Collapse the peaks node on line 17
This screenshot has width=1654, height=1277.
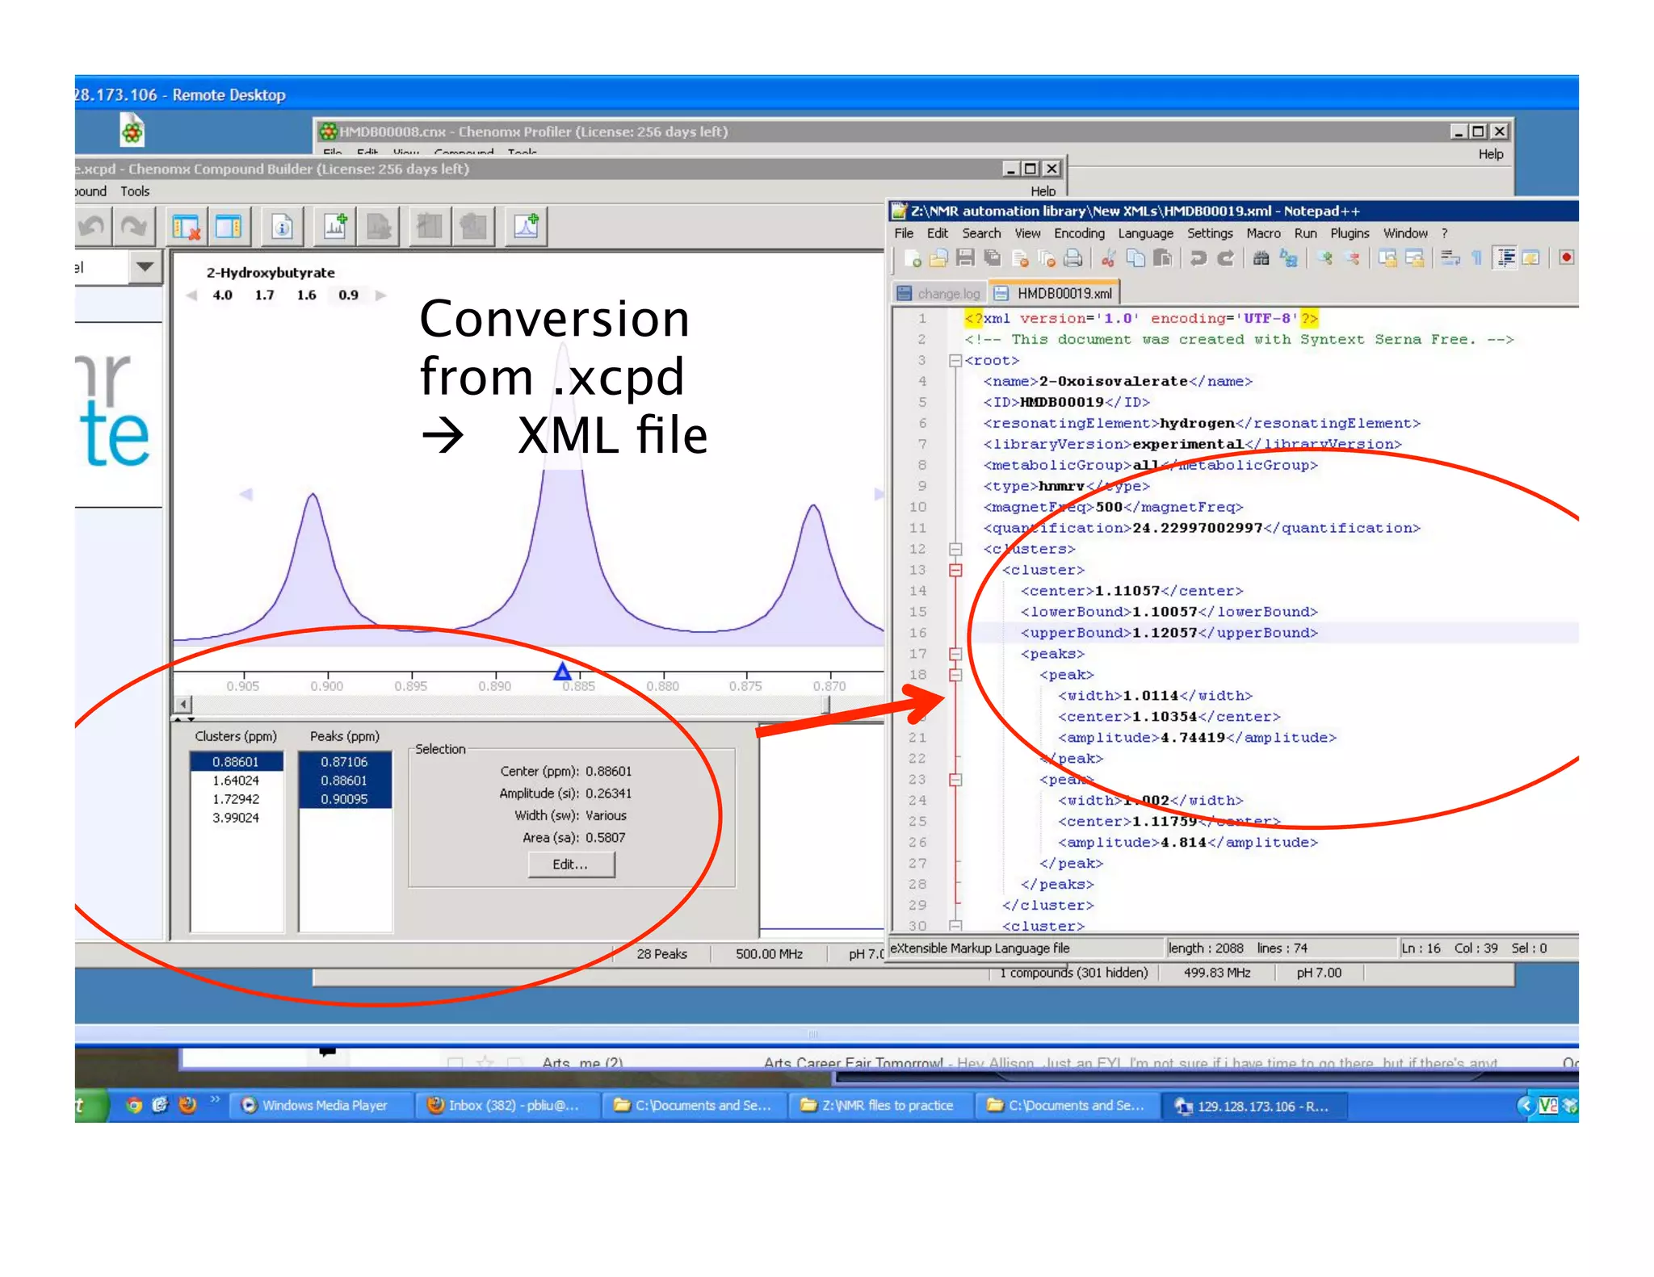pos(955,655)
